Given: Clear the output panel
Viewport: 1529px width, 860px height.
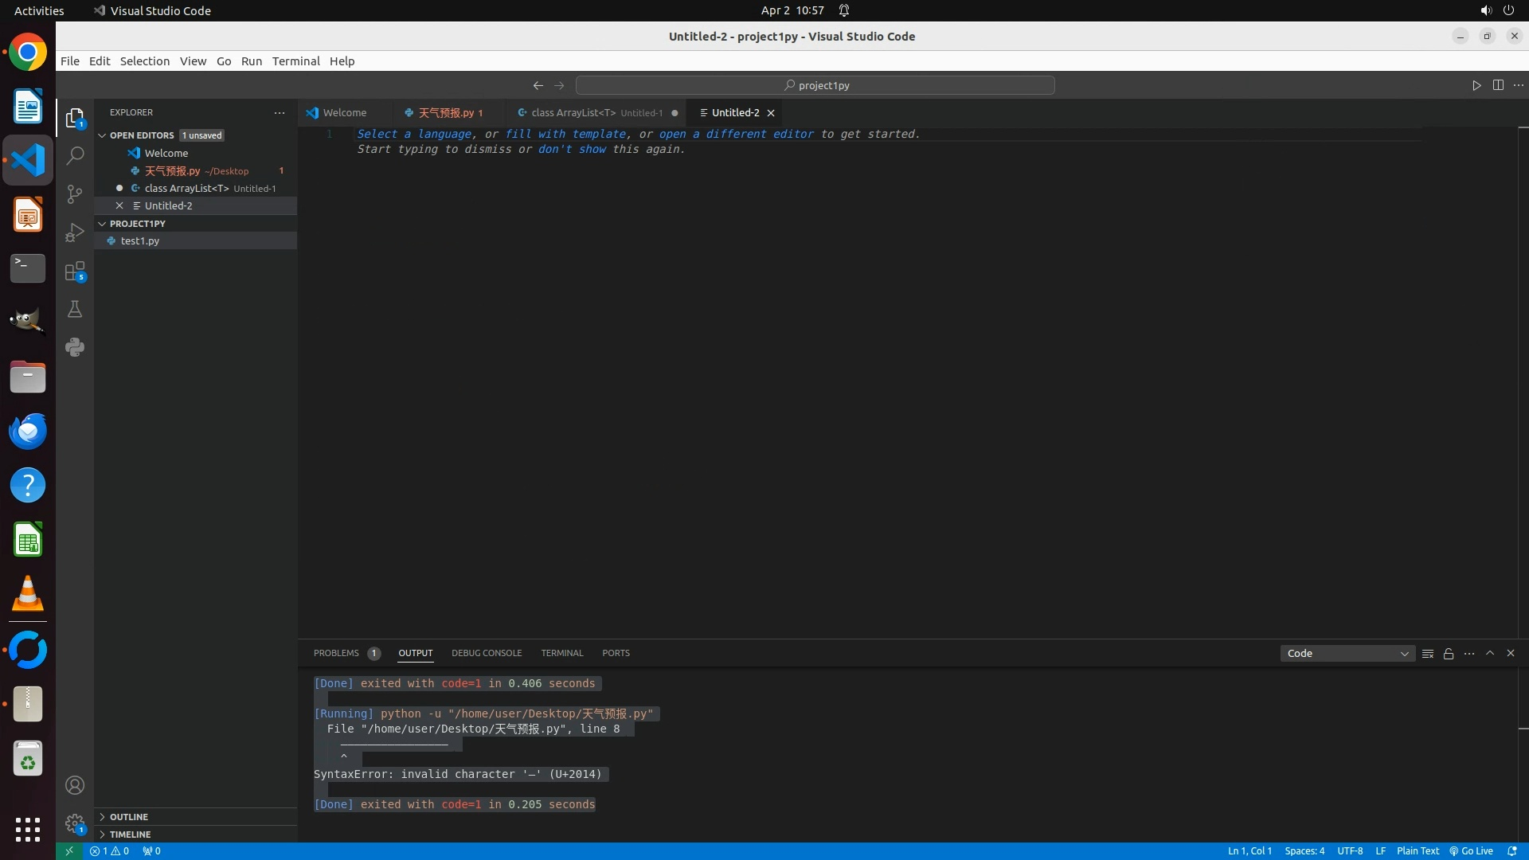Looking at the screenshot, I should (x=1428, y=653).
